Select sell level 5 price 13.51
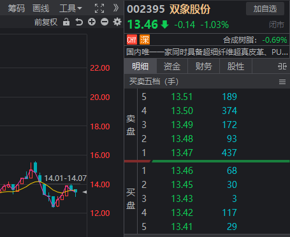This screenshot has height=237, width=290. coord(182,97)
